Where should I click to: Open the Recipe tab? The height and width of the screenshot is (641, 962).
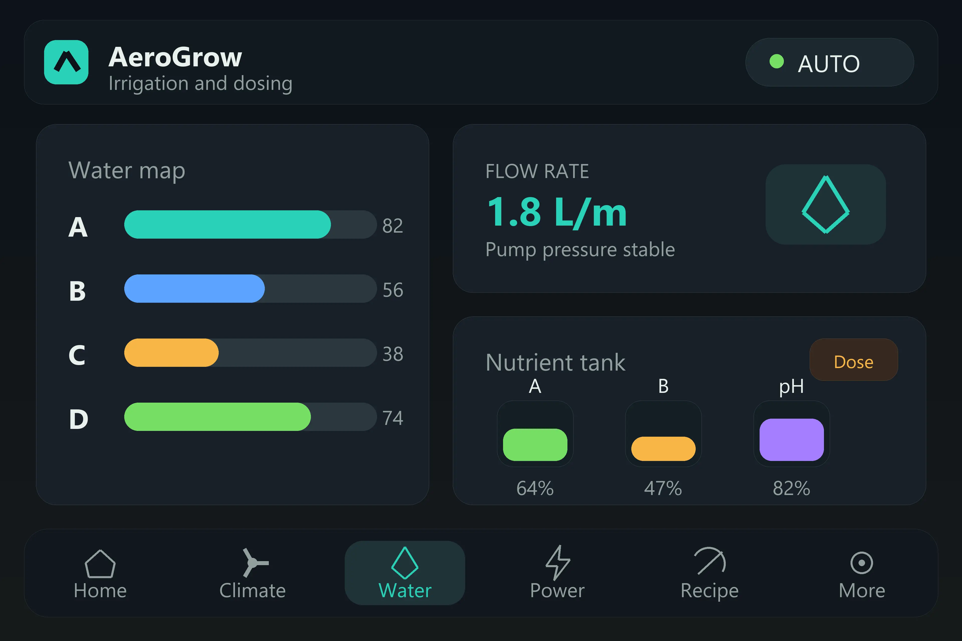pos(710,573)
